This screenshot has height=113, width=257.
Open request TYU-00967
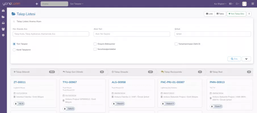point(70,82)
